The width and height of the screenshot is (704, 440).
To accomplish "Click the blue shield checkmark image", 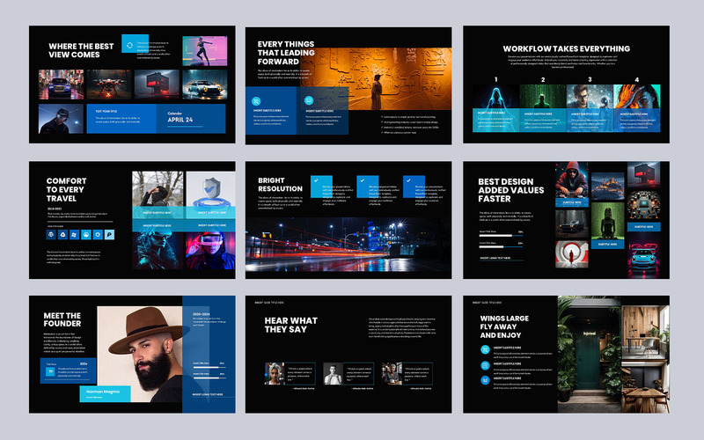I will (x=210, y=190).
